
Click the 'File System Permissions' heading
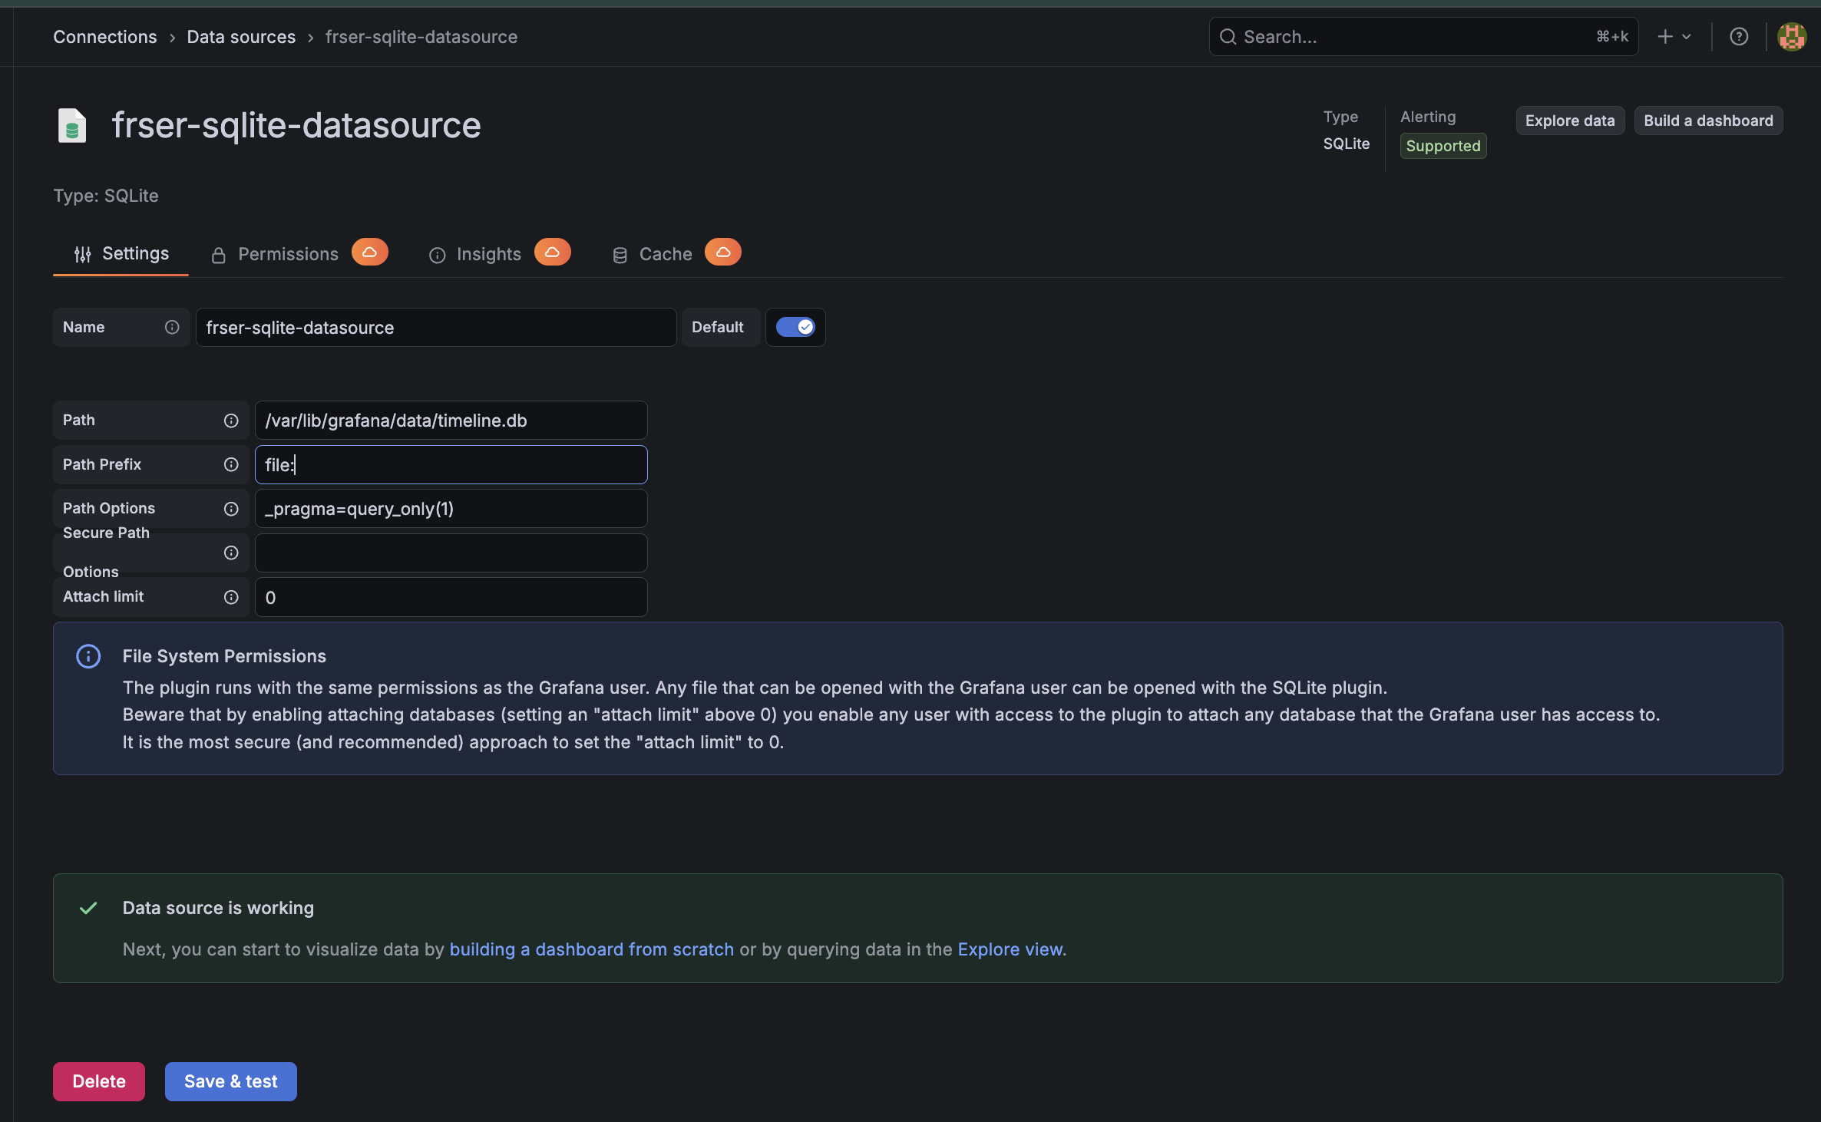[x=224, y=656]
